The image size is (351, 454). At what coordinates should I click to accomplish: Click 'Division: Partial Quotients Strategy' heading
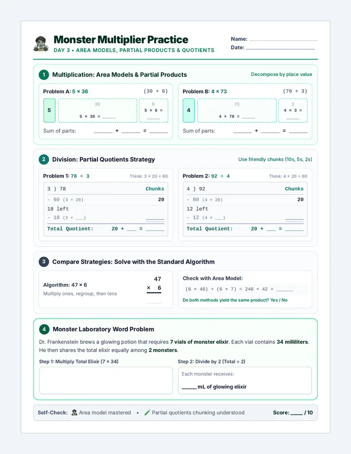(103, 160)
